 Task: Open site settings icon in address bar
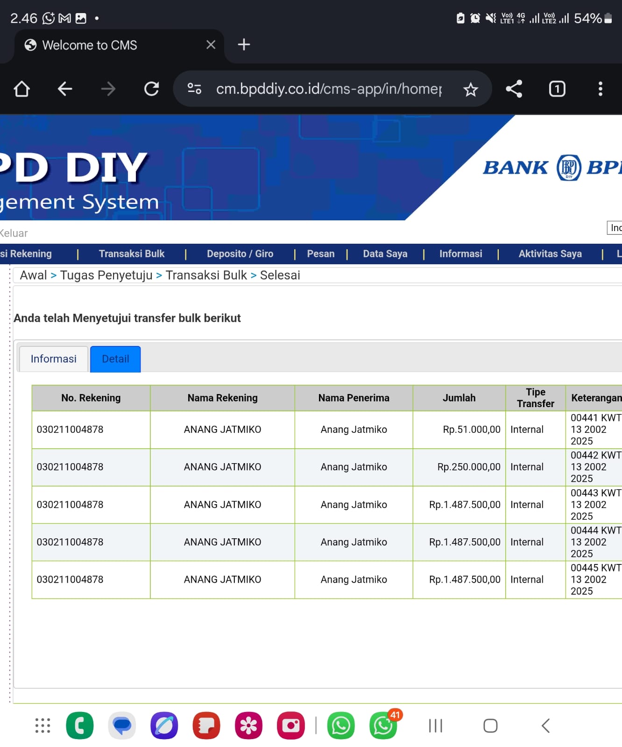pos(194,88)
